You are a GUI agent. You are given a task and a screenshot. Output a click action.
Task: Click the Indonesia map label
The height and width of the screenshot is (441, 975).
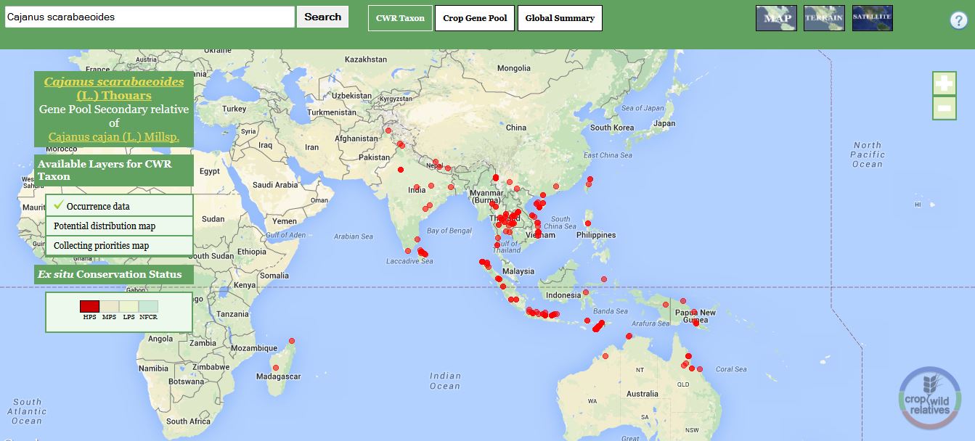click(563, 295)
